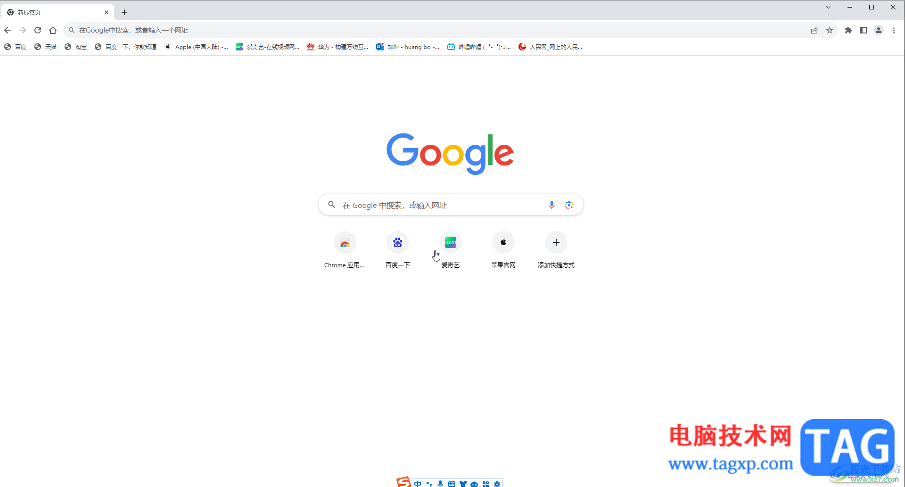905x487 pixels.
Task: Click the IME voice input microphone
Action: click(440, 484)
